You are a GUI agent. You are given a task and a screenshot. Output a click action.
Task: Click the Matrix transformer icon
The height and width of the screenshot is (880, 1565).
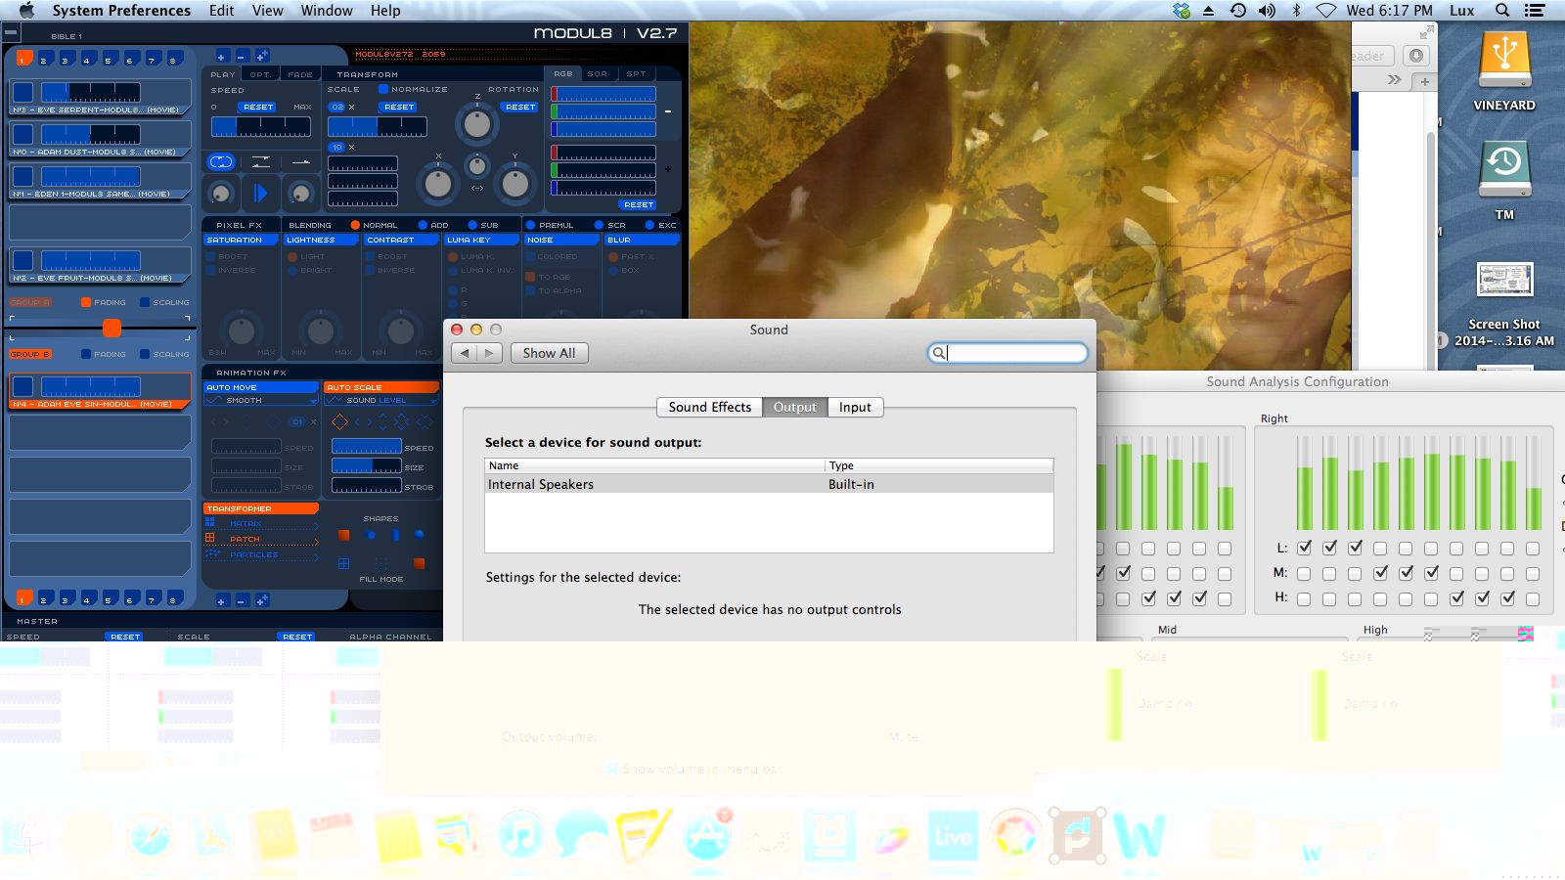210,523
